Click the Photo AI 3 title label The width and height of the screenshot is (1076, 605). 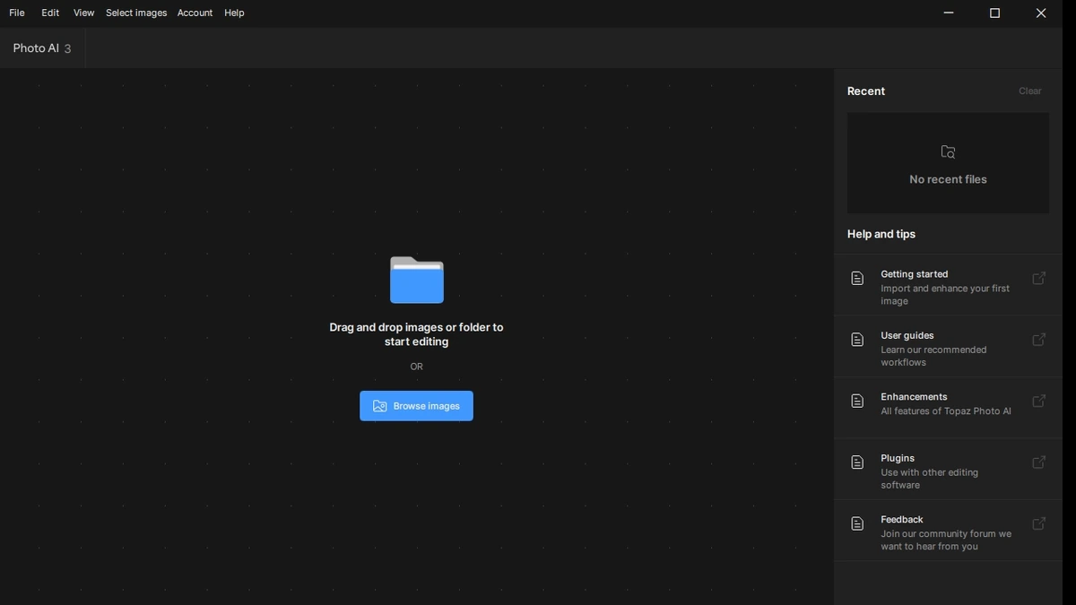(42, 48)
